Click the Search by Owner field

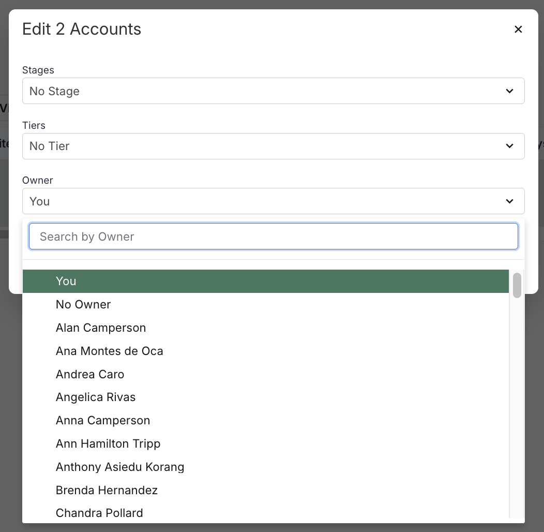click(273, 237)
